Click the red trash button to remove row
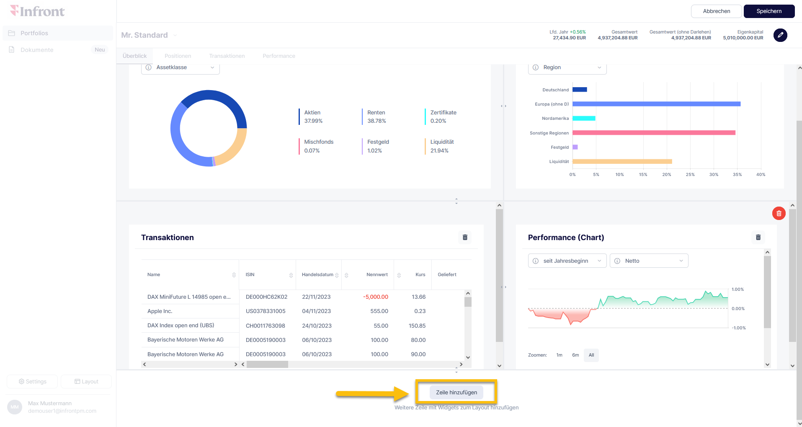The image size is (802, 427). pos(779,214)
